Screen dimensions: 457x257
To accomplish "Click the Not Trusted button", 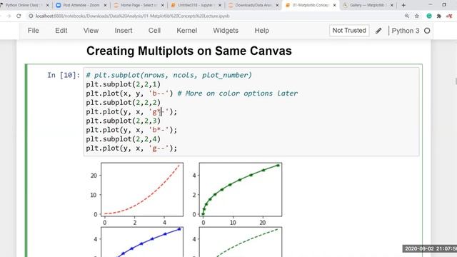I will (x=349, y=30).
